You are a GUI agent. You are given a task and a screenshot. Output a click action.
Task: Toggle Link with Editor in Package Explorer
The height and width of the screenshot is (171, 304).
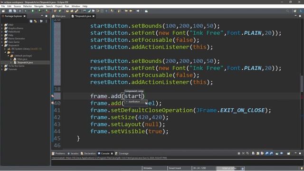tap(36, 21)
